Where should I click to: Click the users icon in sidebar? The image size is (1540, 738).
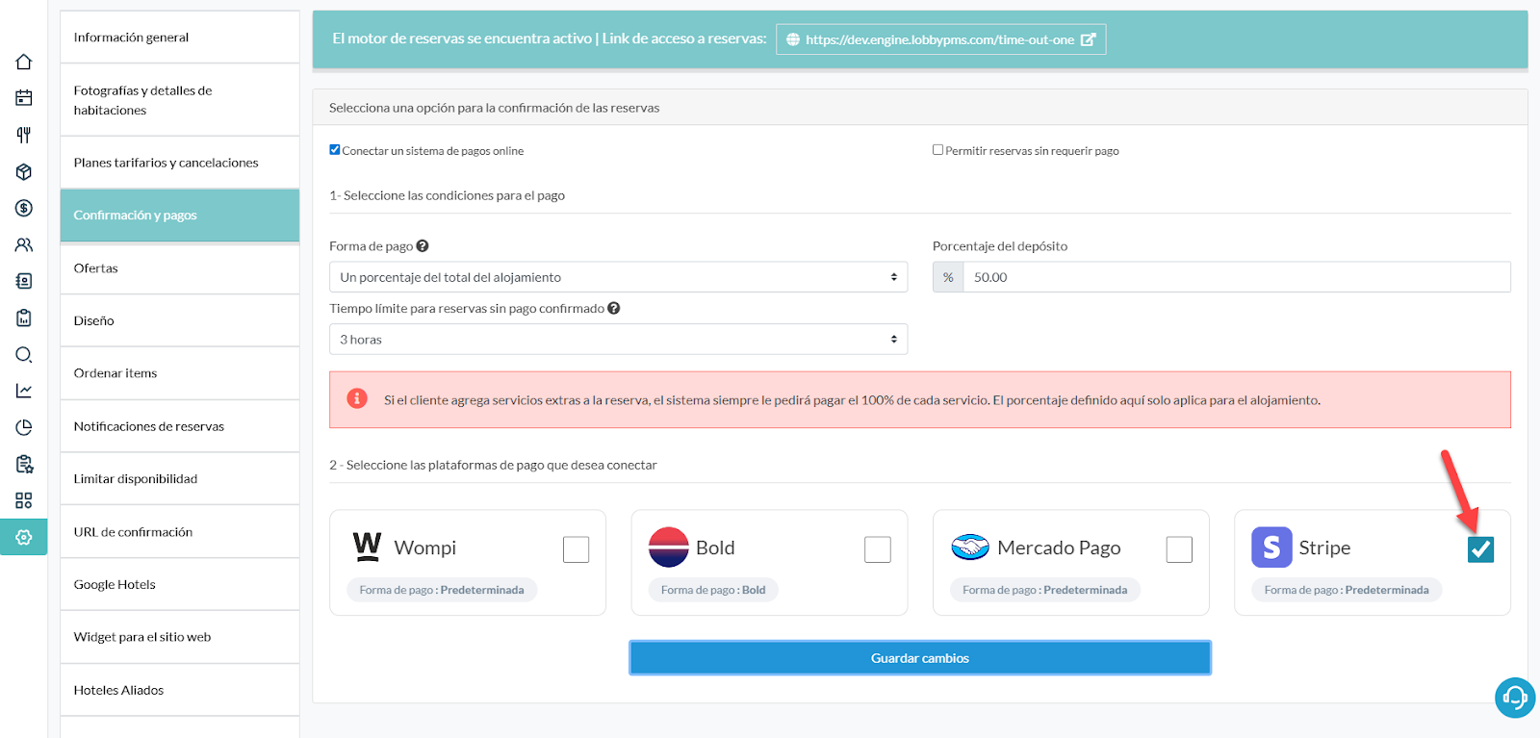[x=24, y=244]
